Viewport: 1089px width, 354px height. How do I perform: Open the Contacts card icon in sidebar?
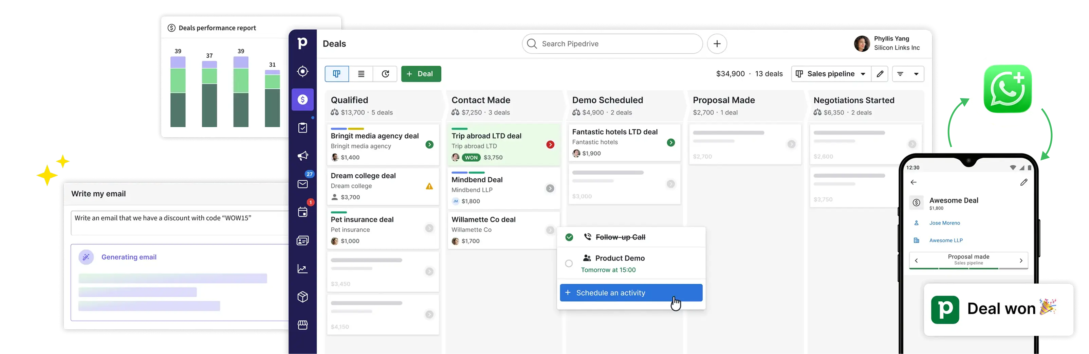click(302, 241)
